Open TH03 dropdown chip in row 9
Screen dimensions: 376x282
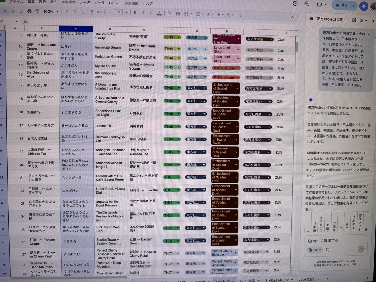click(172, 37)
